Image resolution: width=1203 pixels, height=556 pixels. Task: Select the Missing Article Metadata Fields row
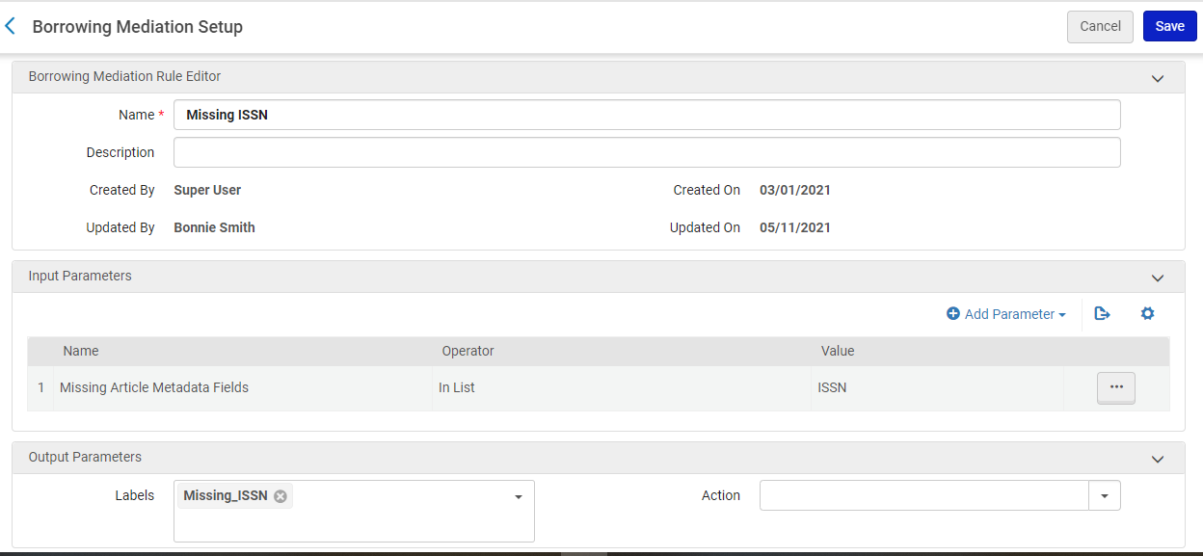(x=599, y=387)
